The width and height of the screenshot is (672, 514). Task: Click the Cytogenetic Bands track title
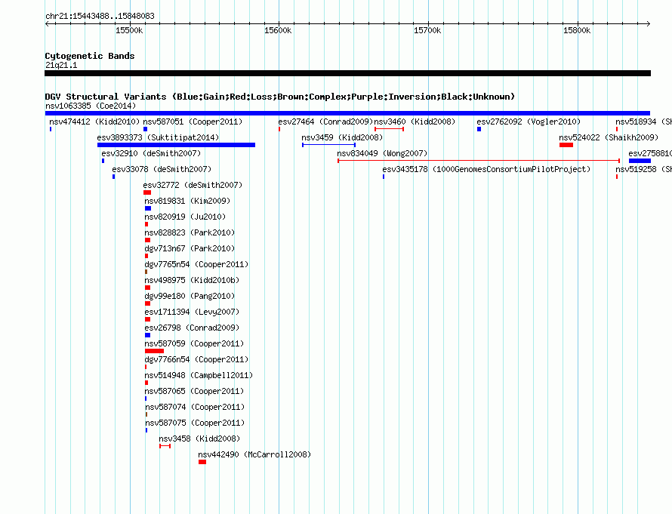(90, 56)
